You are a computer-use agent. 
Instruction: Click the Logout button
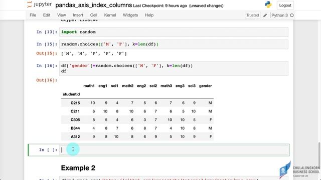click(285, 5)
